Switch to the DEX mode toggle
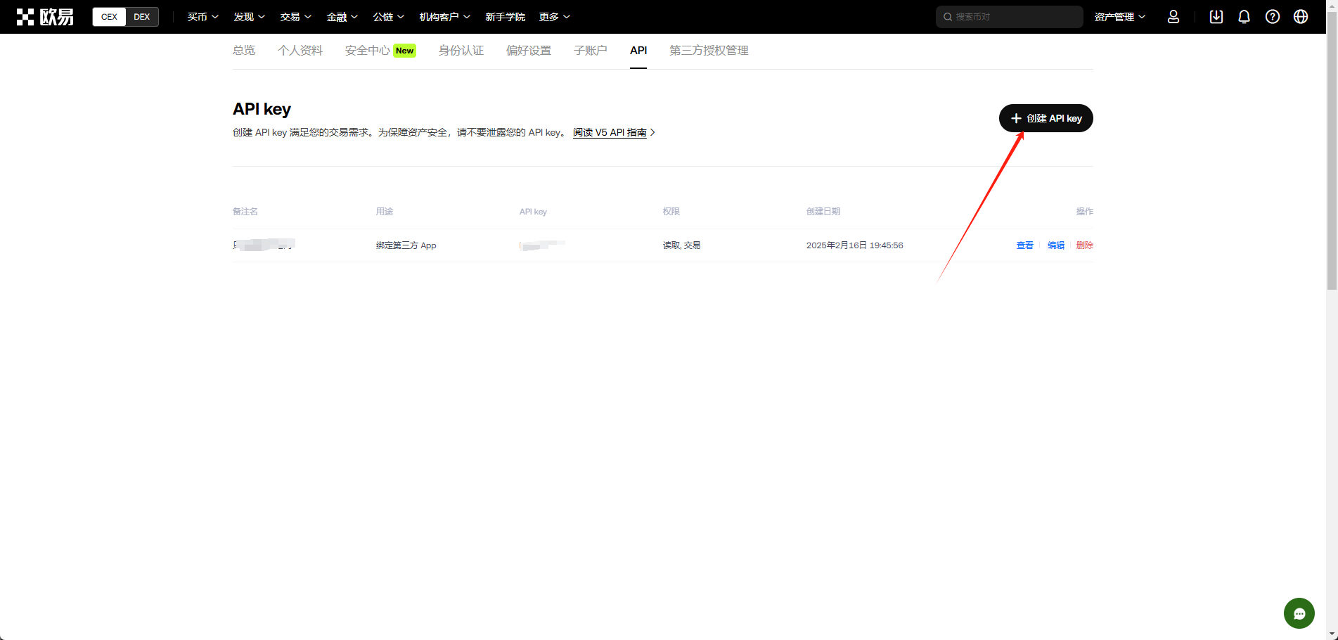 [142, 17]
